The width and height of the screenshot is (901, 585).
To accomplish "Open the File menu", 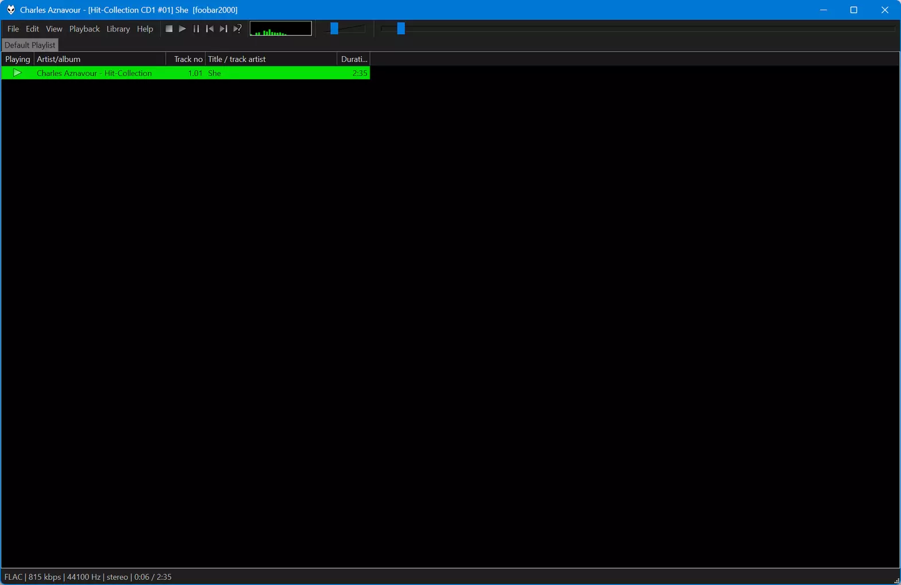I will click(x=13, y=29).
